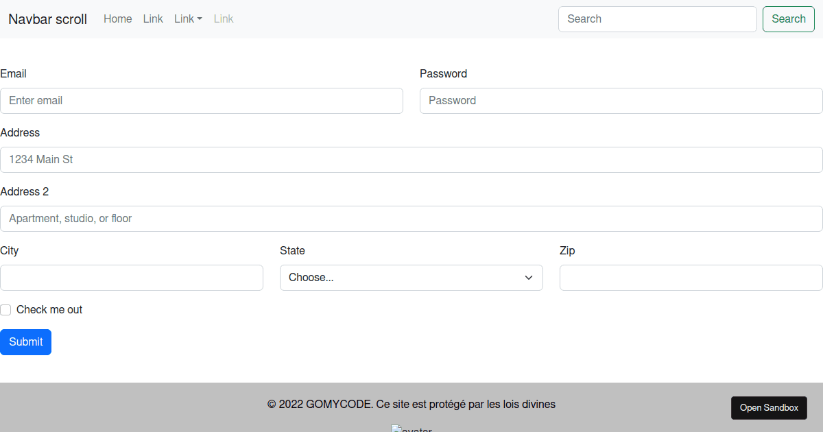The height and width of the screenshot is (432, 823).
Task: Select the "Home" menu item
Action: (x=117, y=19)
